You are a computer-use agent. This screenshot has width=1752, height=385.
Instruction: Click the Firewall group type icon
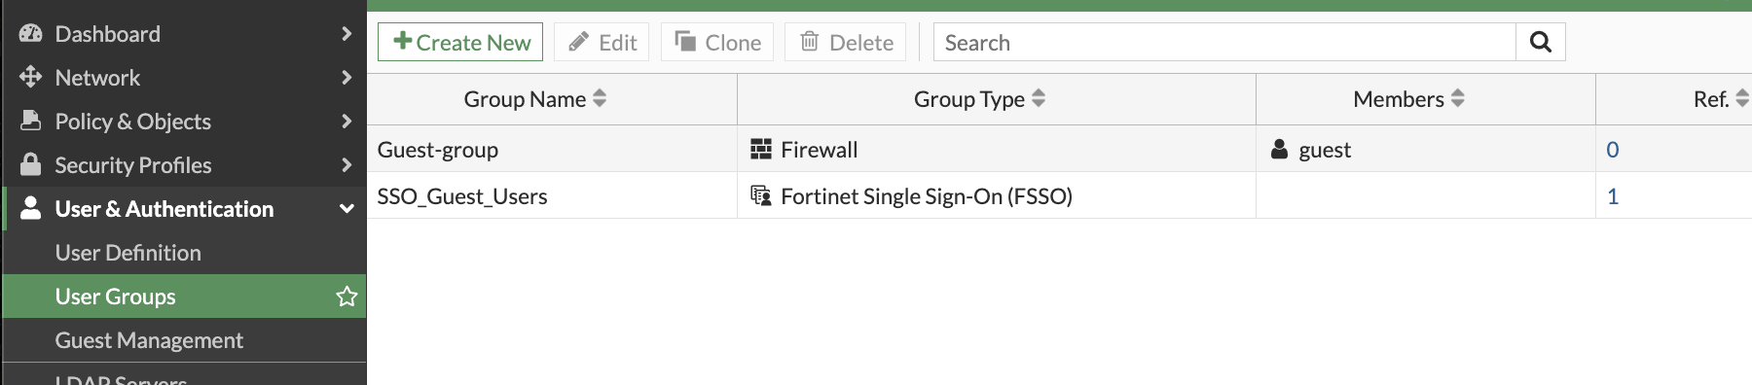[761, 149]
